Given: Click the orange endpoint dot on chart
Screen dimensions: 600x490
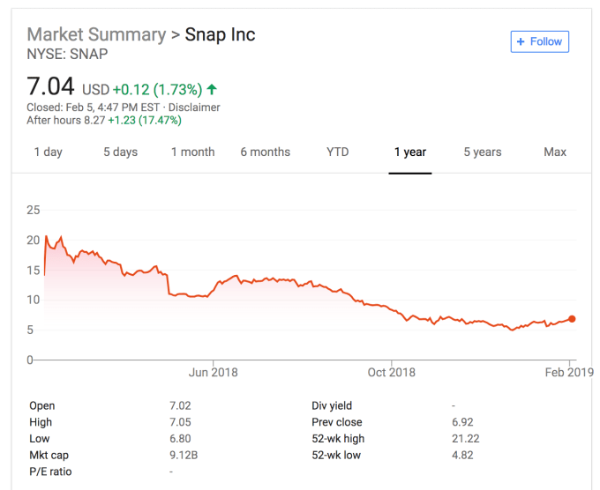Looking at the screenshot, I should tap(572, 318).
